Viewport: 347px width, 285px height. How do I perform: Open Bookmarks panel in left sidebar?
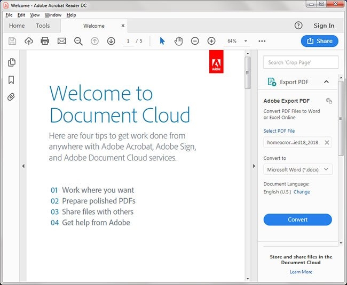(11, 80)
